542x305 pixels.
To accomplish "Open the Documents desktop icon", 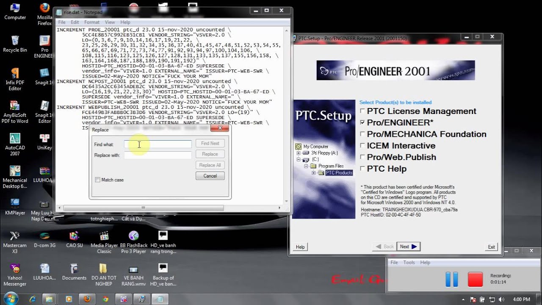I will pos(74,272).
